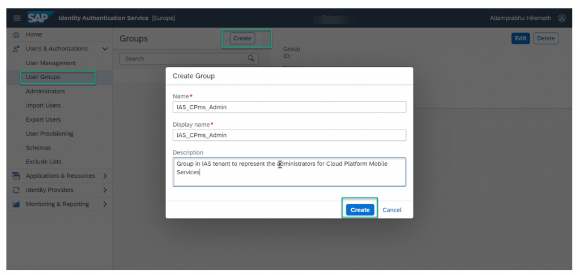Click the Edit button
Screen dimensions: 580x275
pos(521,38)
